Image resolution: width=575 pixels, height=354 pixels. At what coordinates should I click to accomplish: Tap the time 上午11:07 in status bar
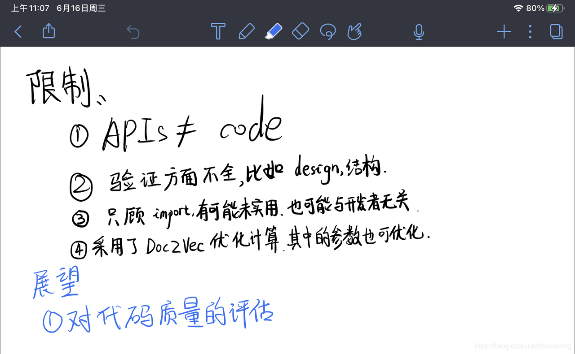pyautogui.click(x=30, y=8)
